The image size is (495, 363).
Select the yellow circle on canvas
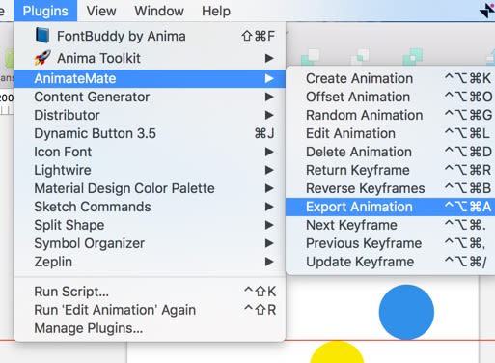click(x=337, y=352)
